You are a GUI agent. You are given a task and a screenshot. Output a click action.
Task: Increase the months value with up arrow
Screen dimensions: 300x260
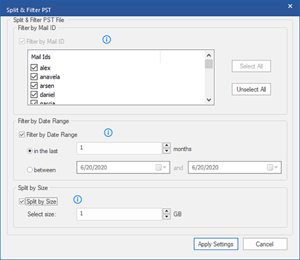(167, 146)
